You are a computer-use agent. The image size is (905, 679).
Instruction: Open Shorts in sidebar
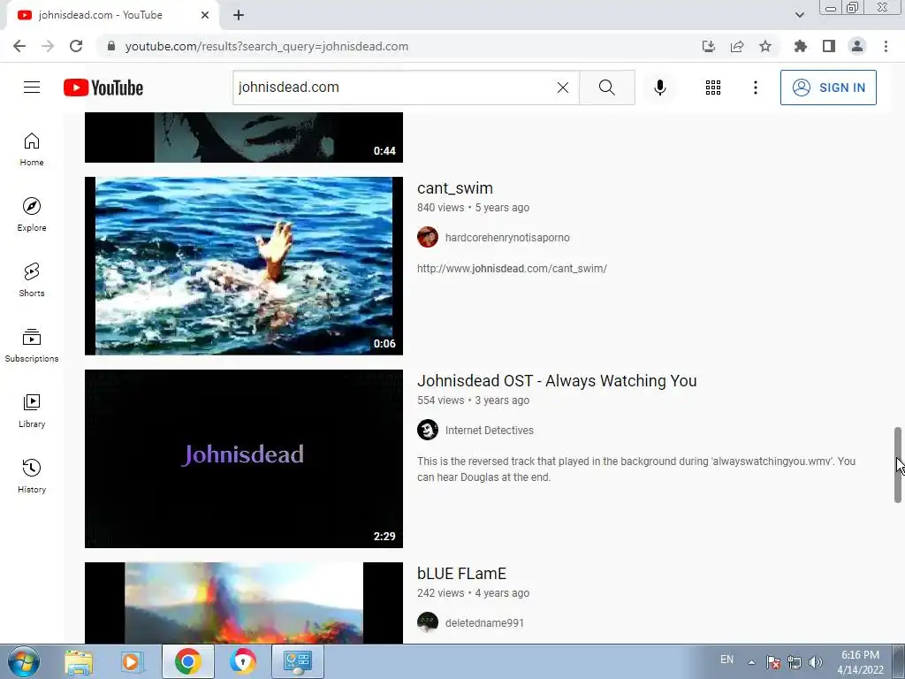[32, 280]
